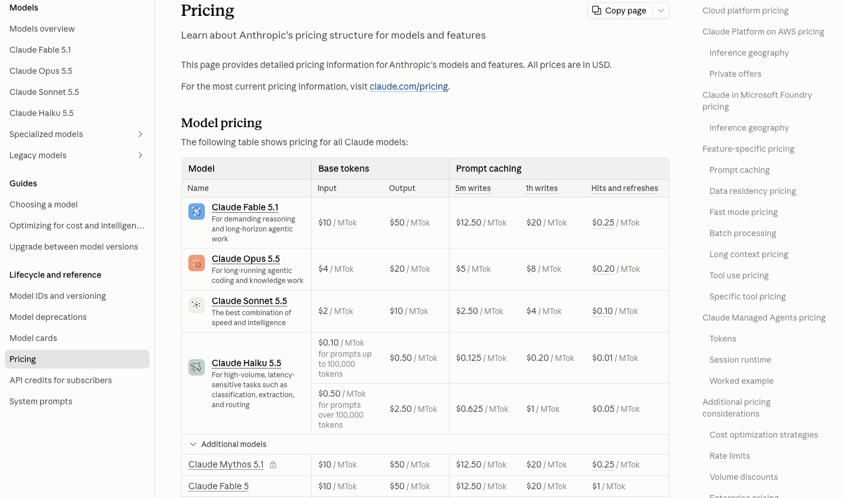Screen dimensions: 845x498
Task: Click the Claude Fable 5.1 model icon
Action: (x=197, y=212)
